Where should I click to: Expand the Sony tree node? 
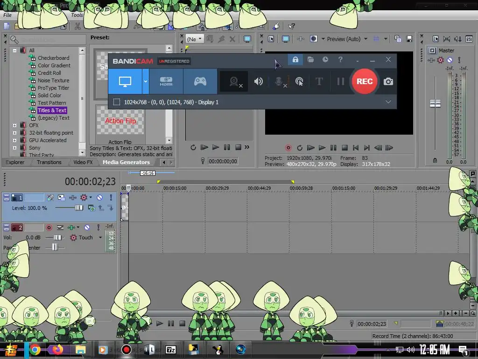pyautogui.click(x=14, y=148)
